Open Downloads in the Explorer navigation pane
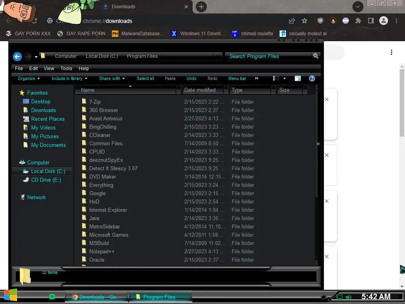The image size is (405, 304). pos(44,110)
